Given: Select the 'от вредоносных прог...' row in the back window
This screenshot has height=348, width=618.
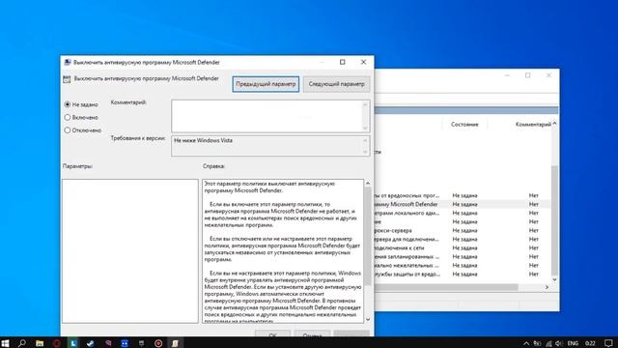Looking at the screenshot, I should point(462,195).
